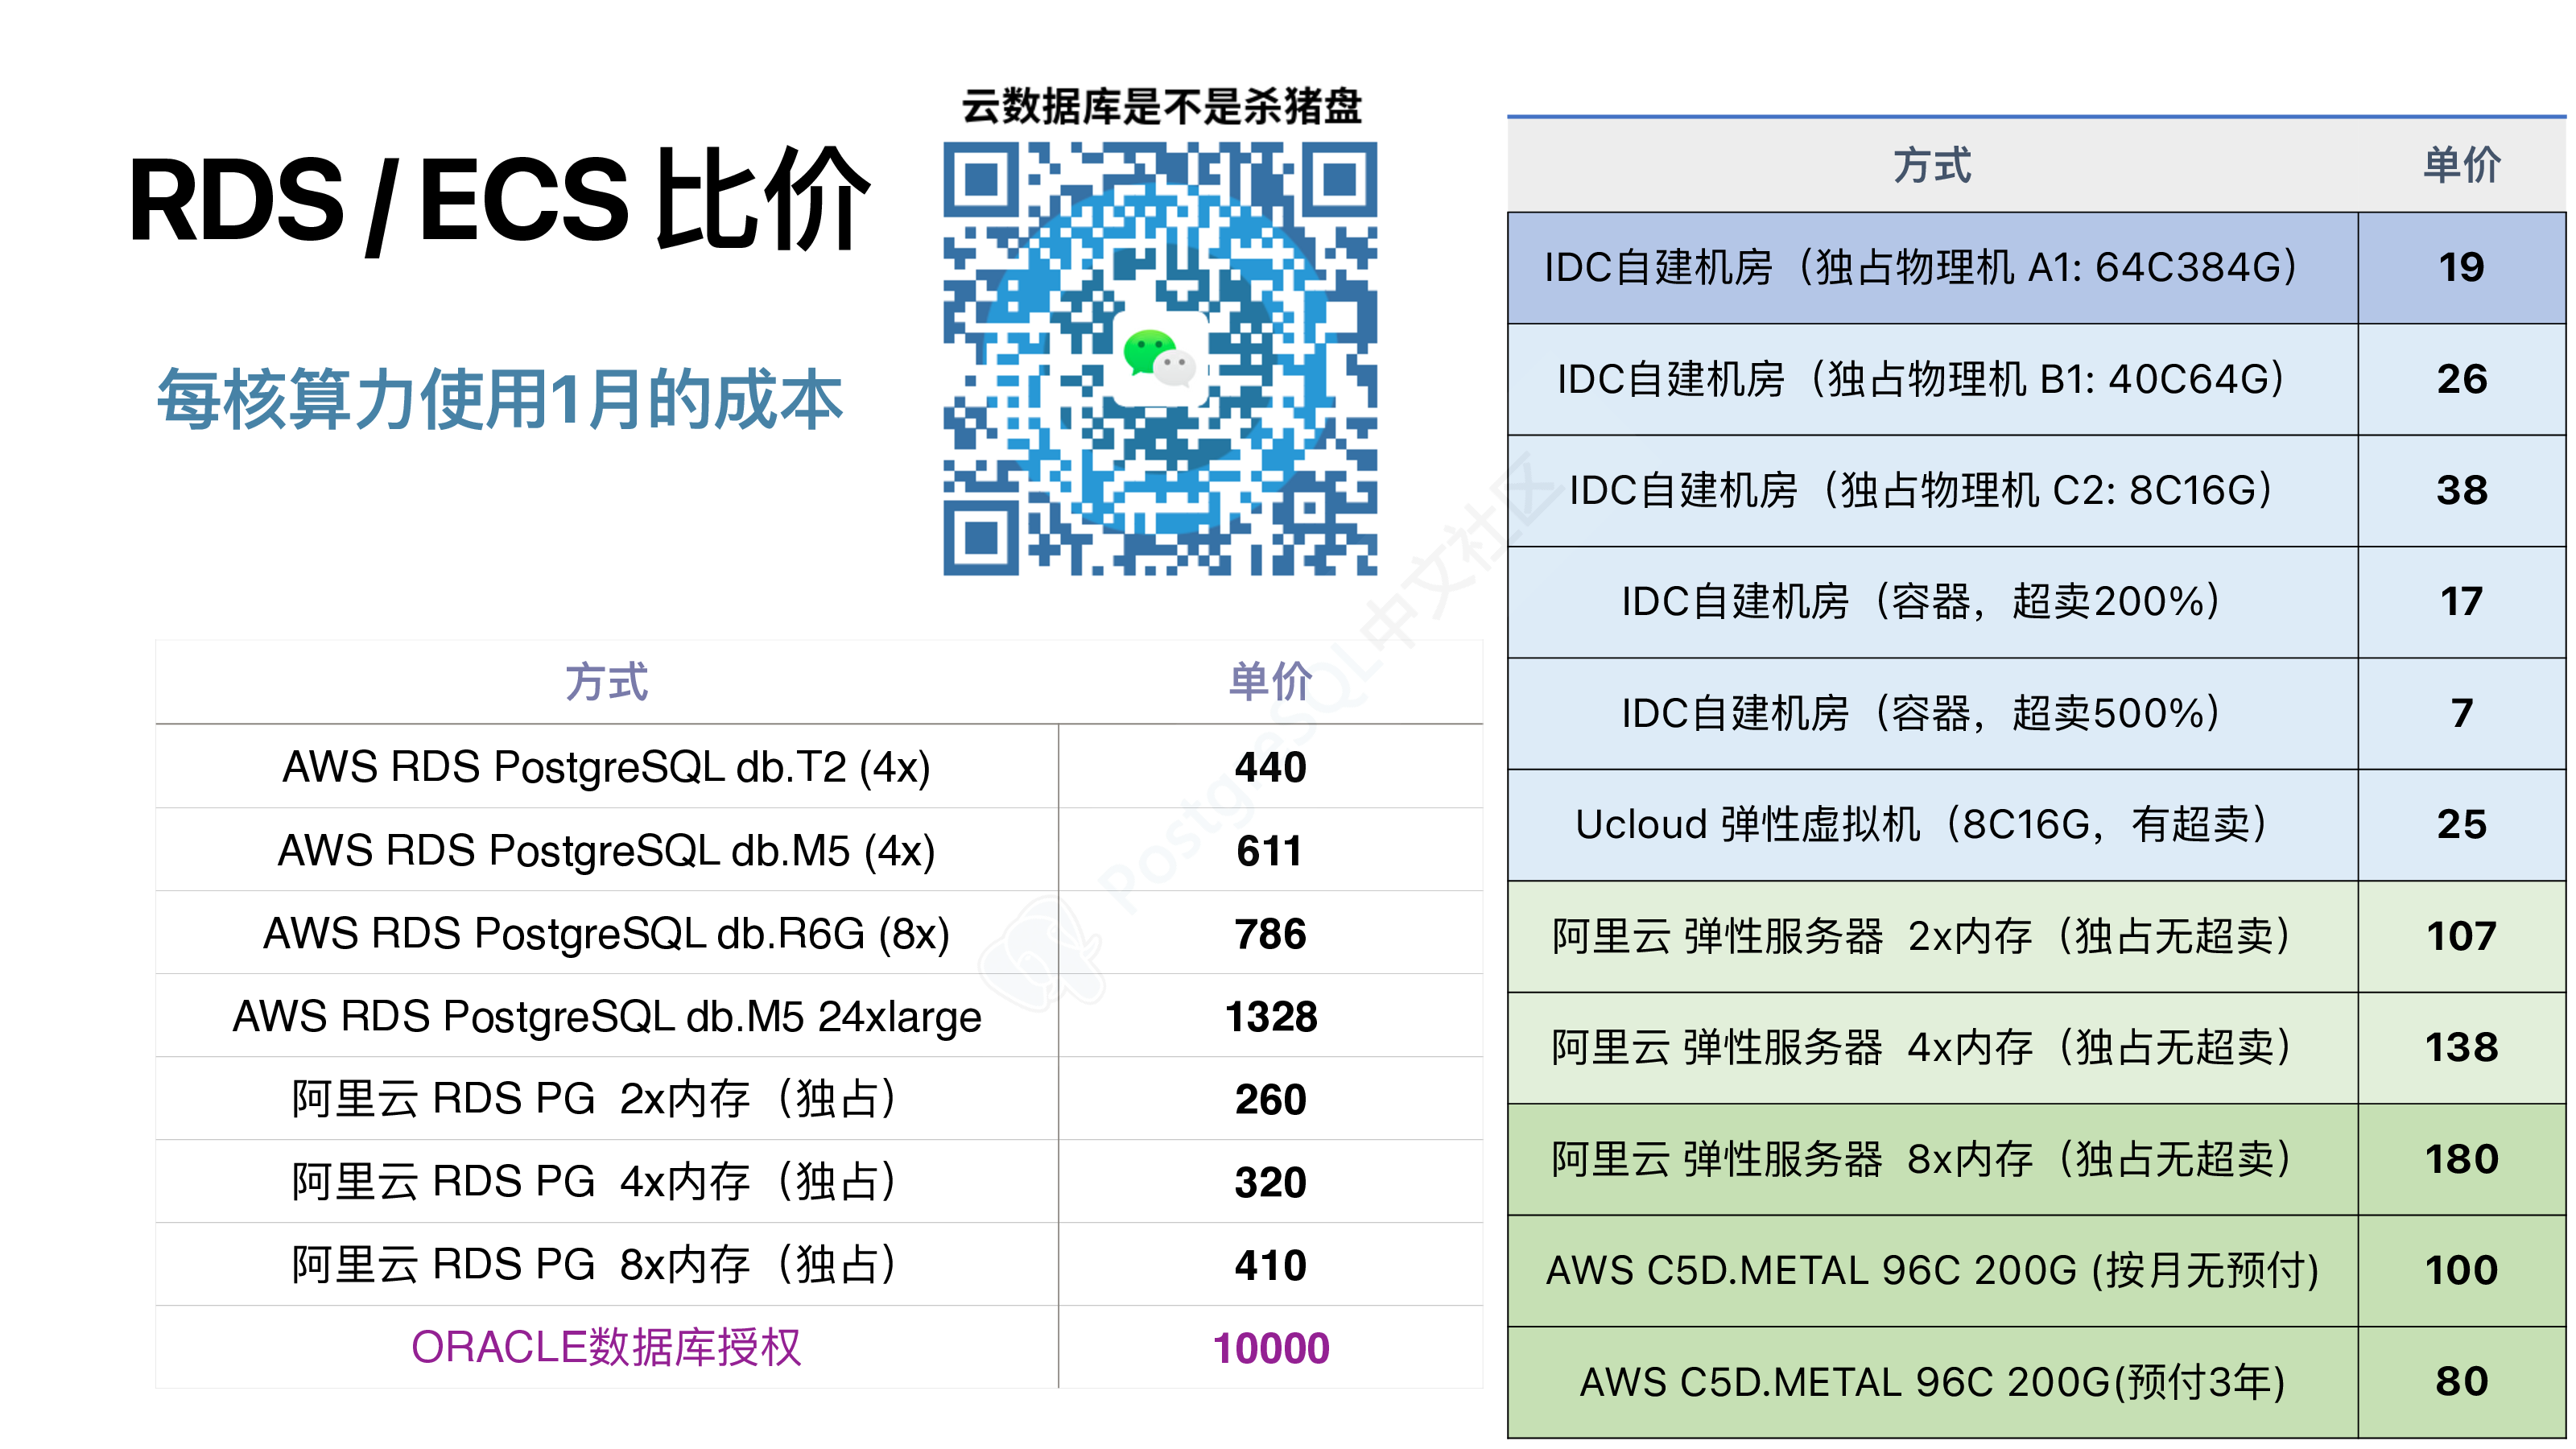
Task: Click the right table '方式' header
Action: tap(1932, 165)
